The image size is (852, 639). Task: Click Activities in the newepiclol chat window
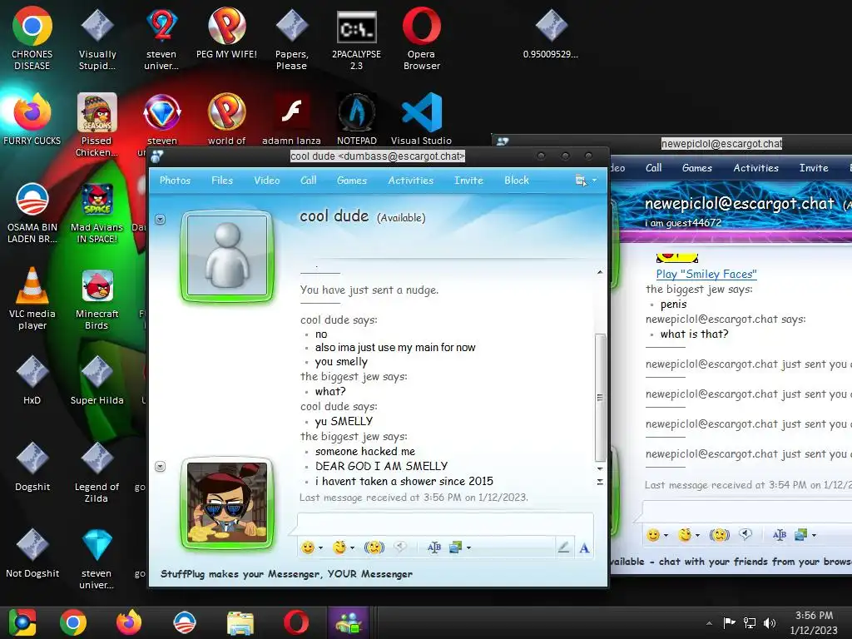pos(755,168)
